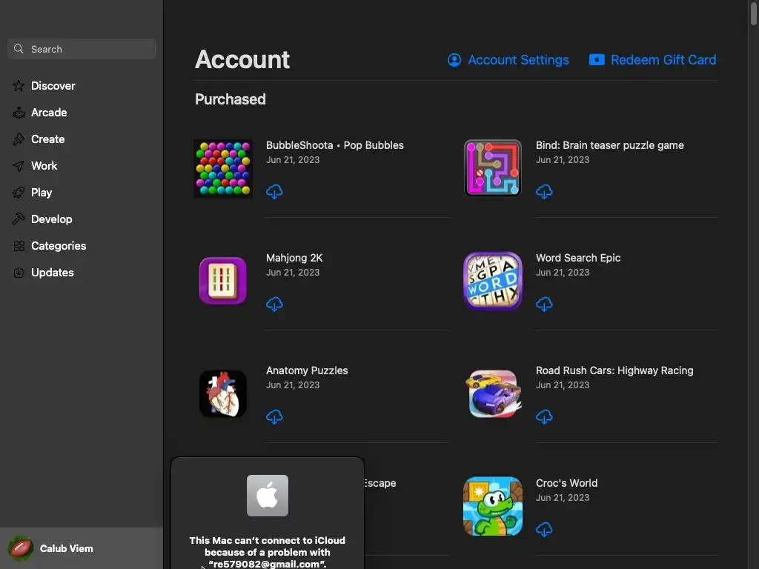The image size is (759, 569).
Task: Click the Work paper plane icon
Action: tap(19, 166)
